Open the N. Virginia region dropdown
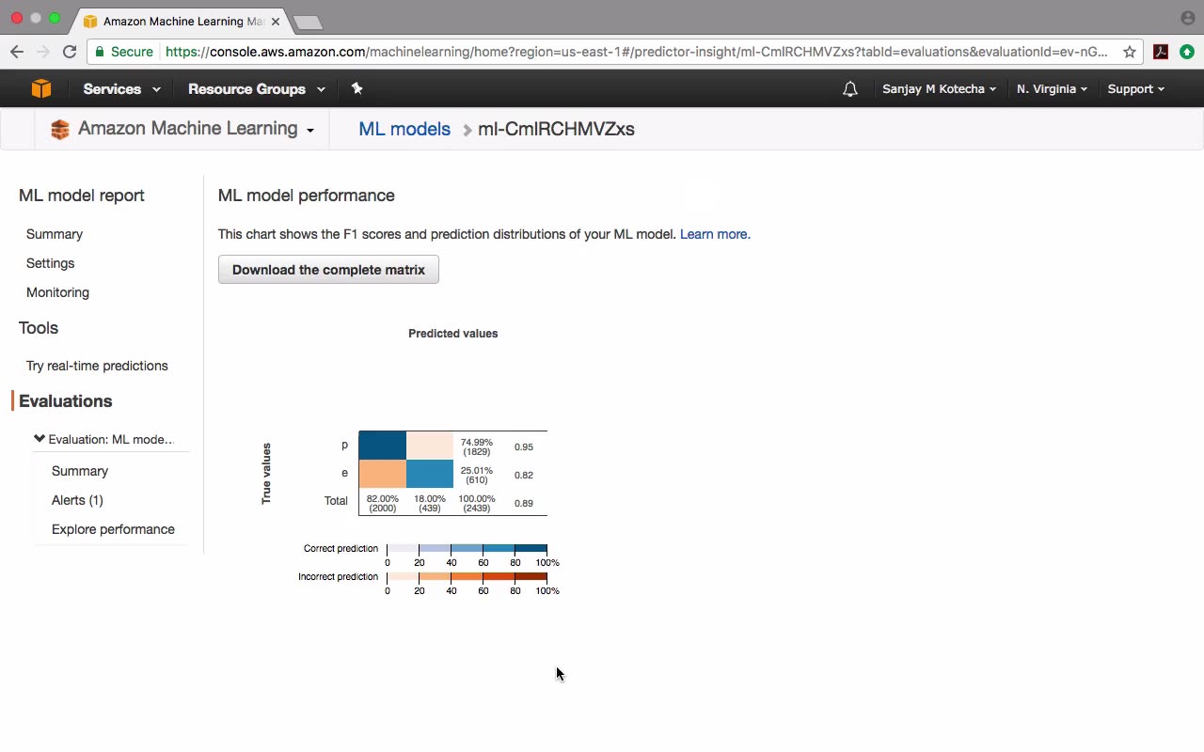Screen dimensions: 1204x752 pyautogui.click(x=1052, y=89)
